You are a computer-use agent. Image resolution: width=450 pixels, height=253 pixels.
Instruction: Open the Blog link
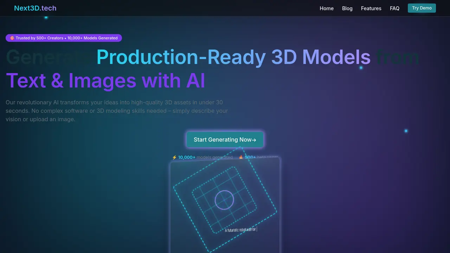coord(347,8)
